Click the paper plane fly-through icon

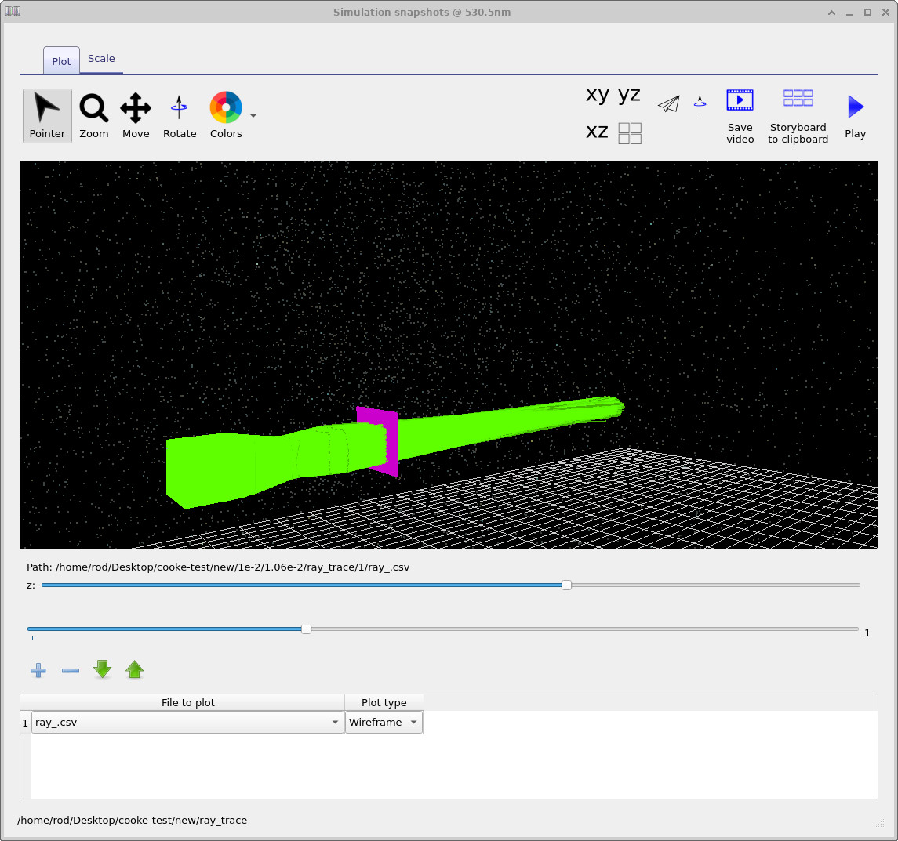point(668,103)
